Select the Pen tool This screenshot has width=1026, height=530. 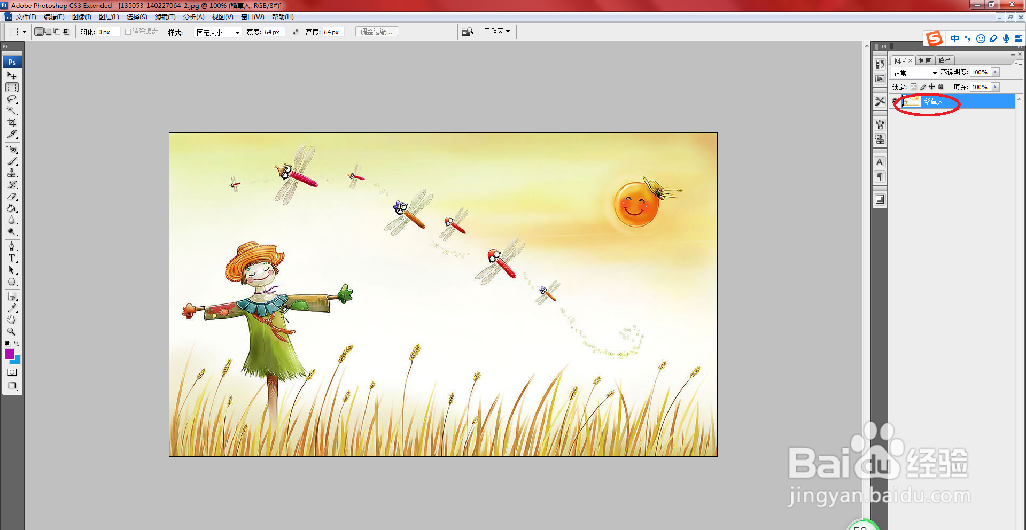click(x=12, y=246)
